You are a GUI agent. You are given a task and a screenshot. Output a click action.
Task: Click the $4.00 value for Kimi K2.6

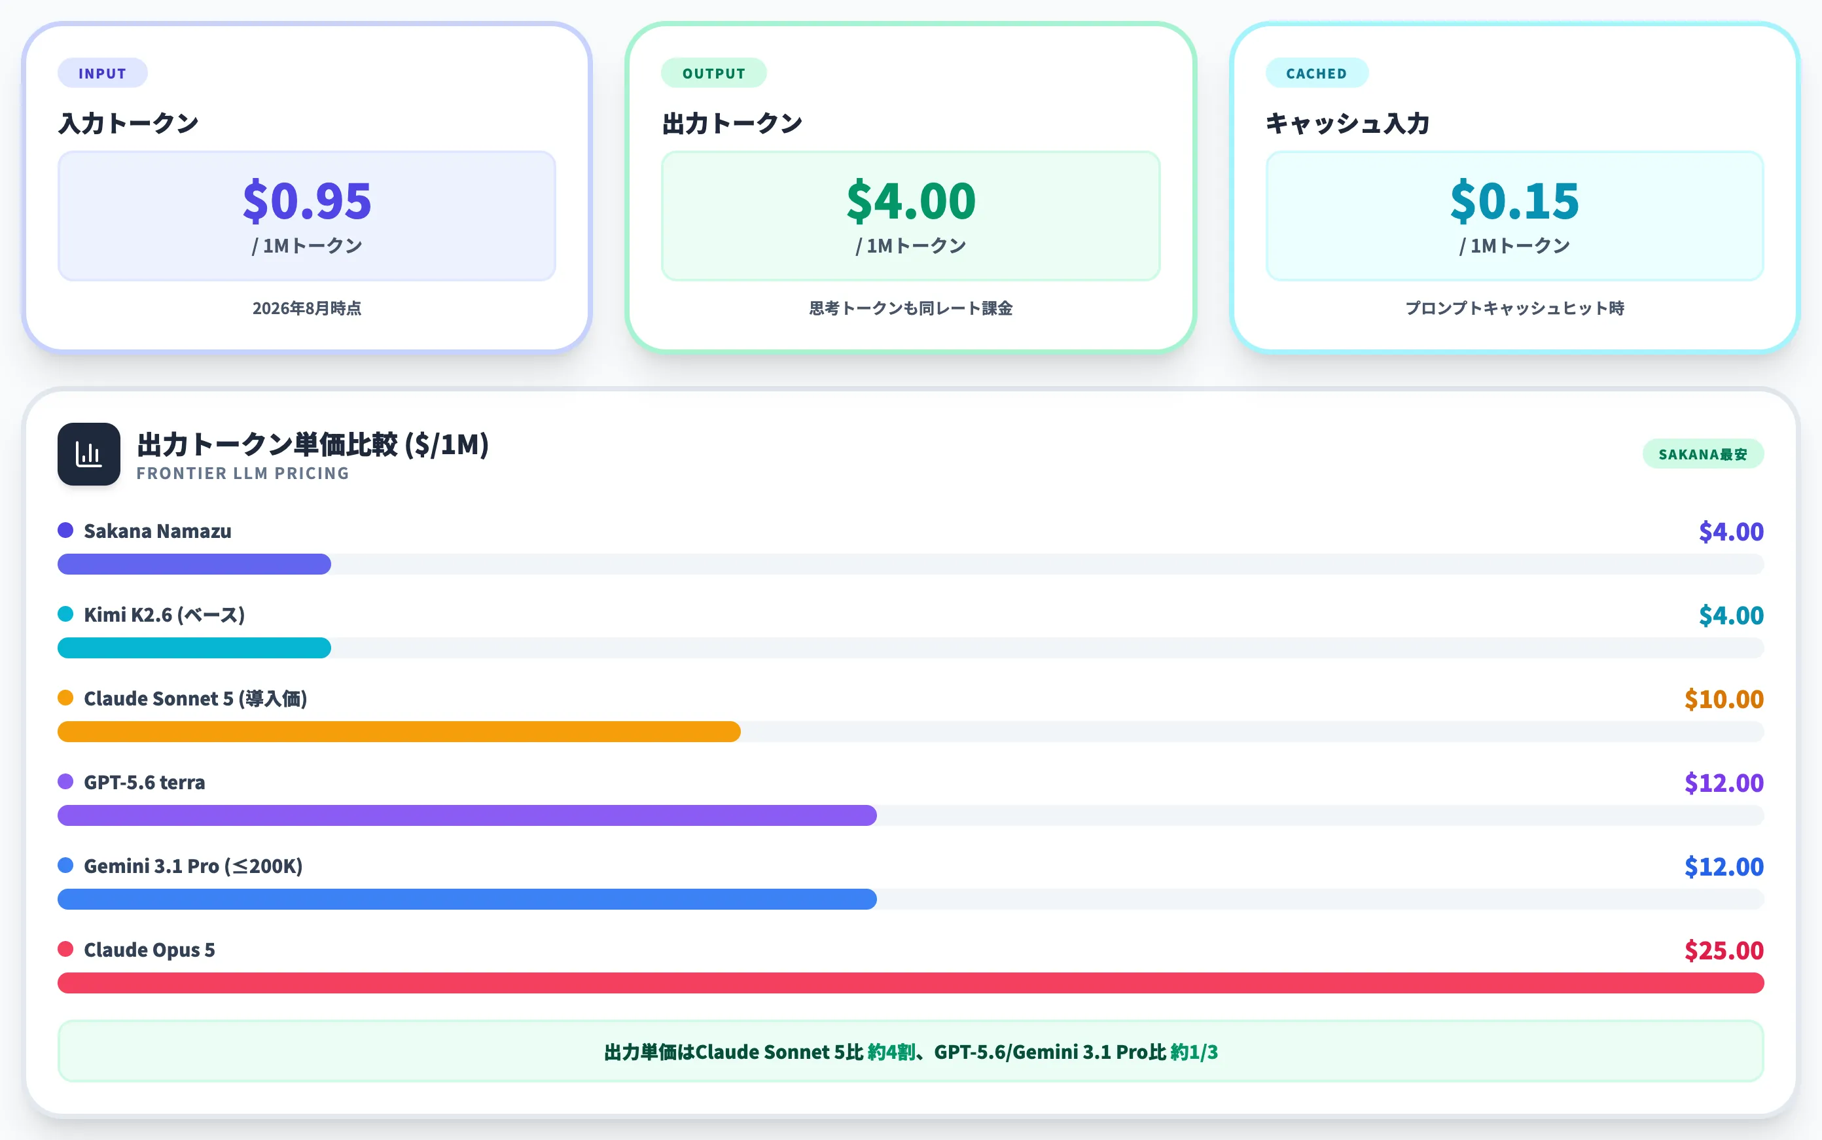(x=1731, y=615)
